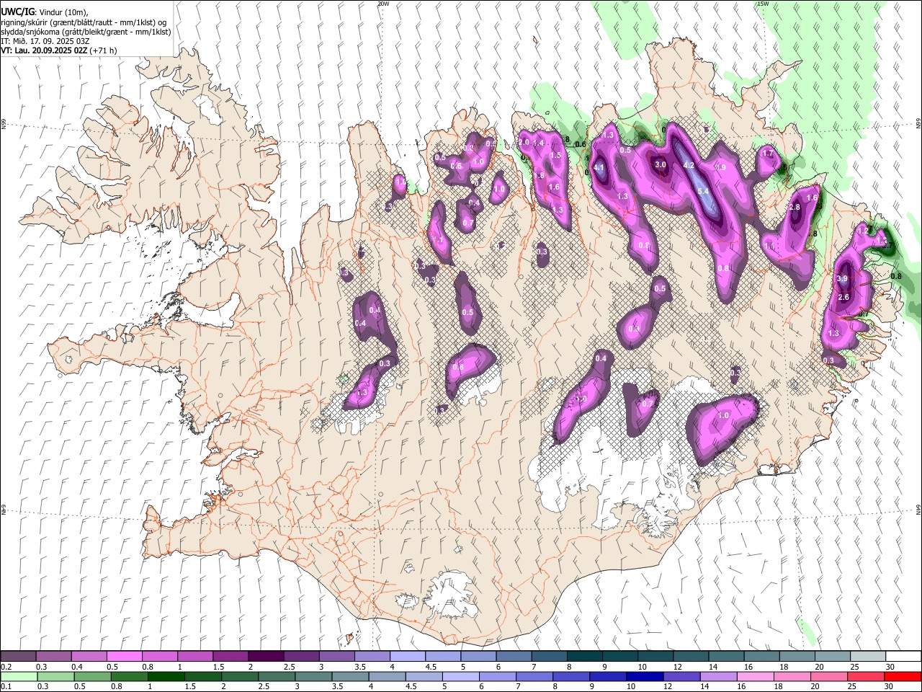Pick lower legend swatch between 10 and 12
Image resolution: width=922 pixels, height=692 pixels.
pos(645,676)
